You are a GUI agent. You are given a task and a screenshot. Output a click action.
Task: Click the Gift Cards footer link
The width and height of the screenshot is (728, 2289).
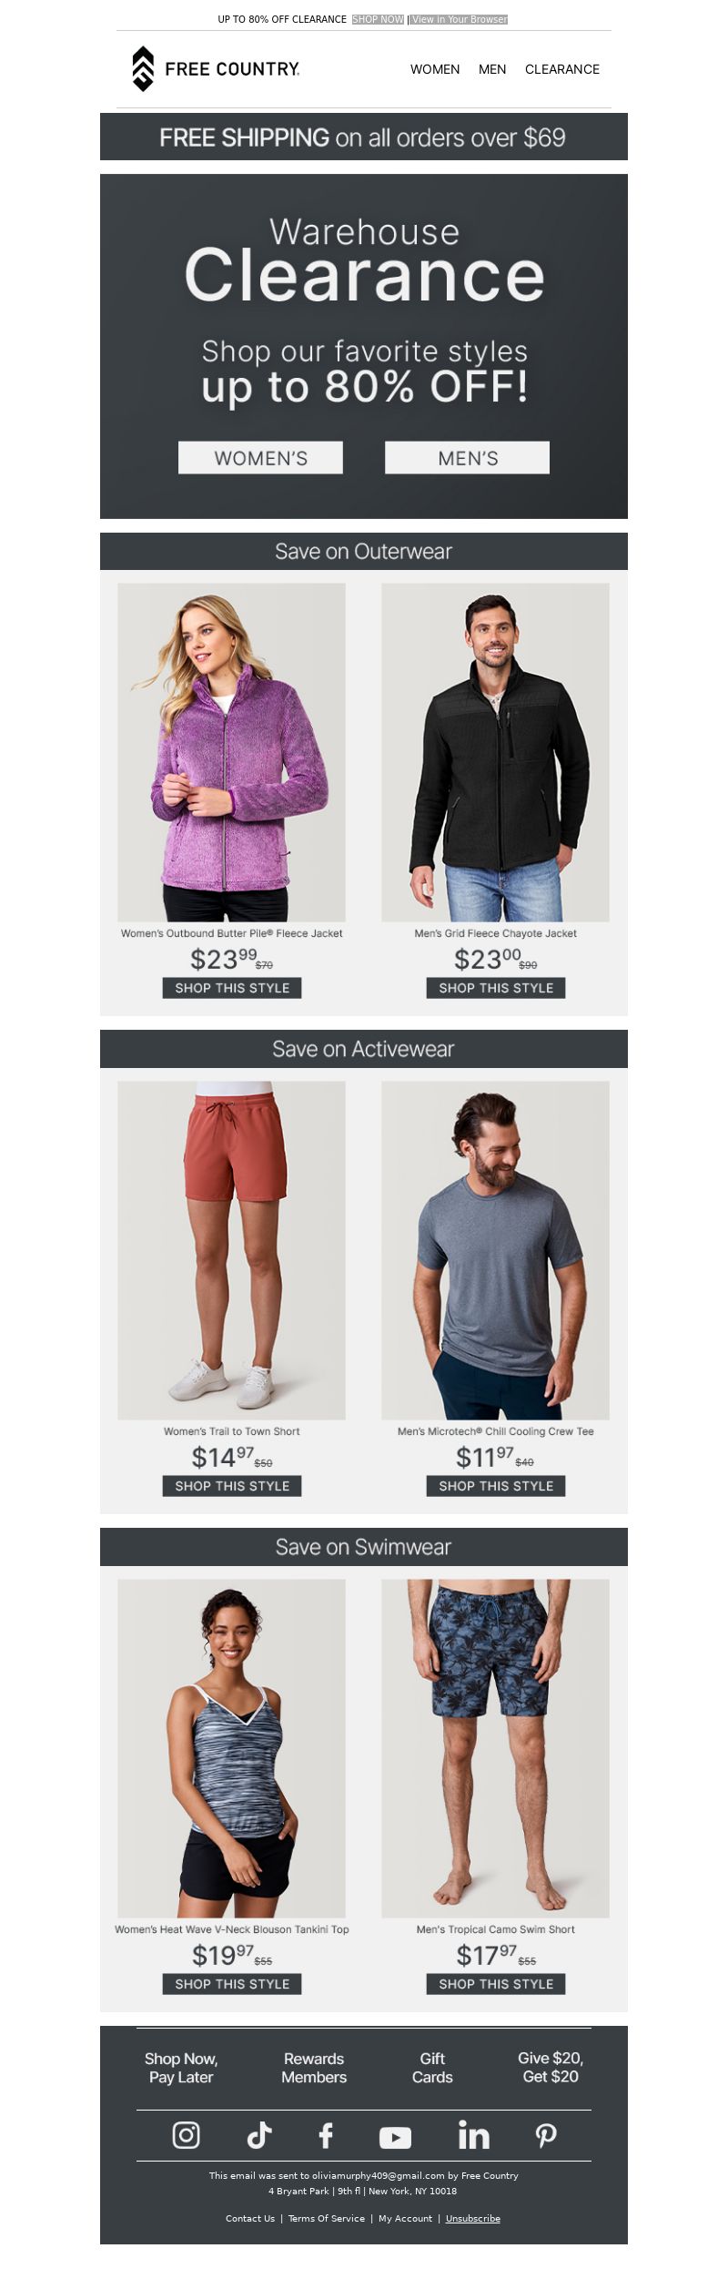(x=432, y=2068)
